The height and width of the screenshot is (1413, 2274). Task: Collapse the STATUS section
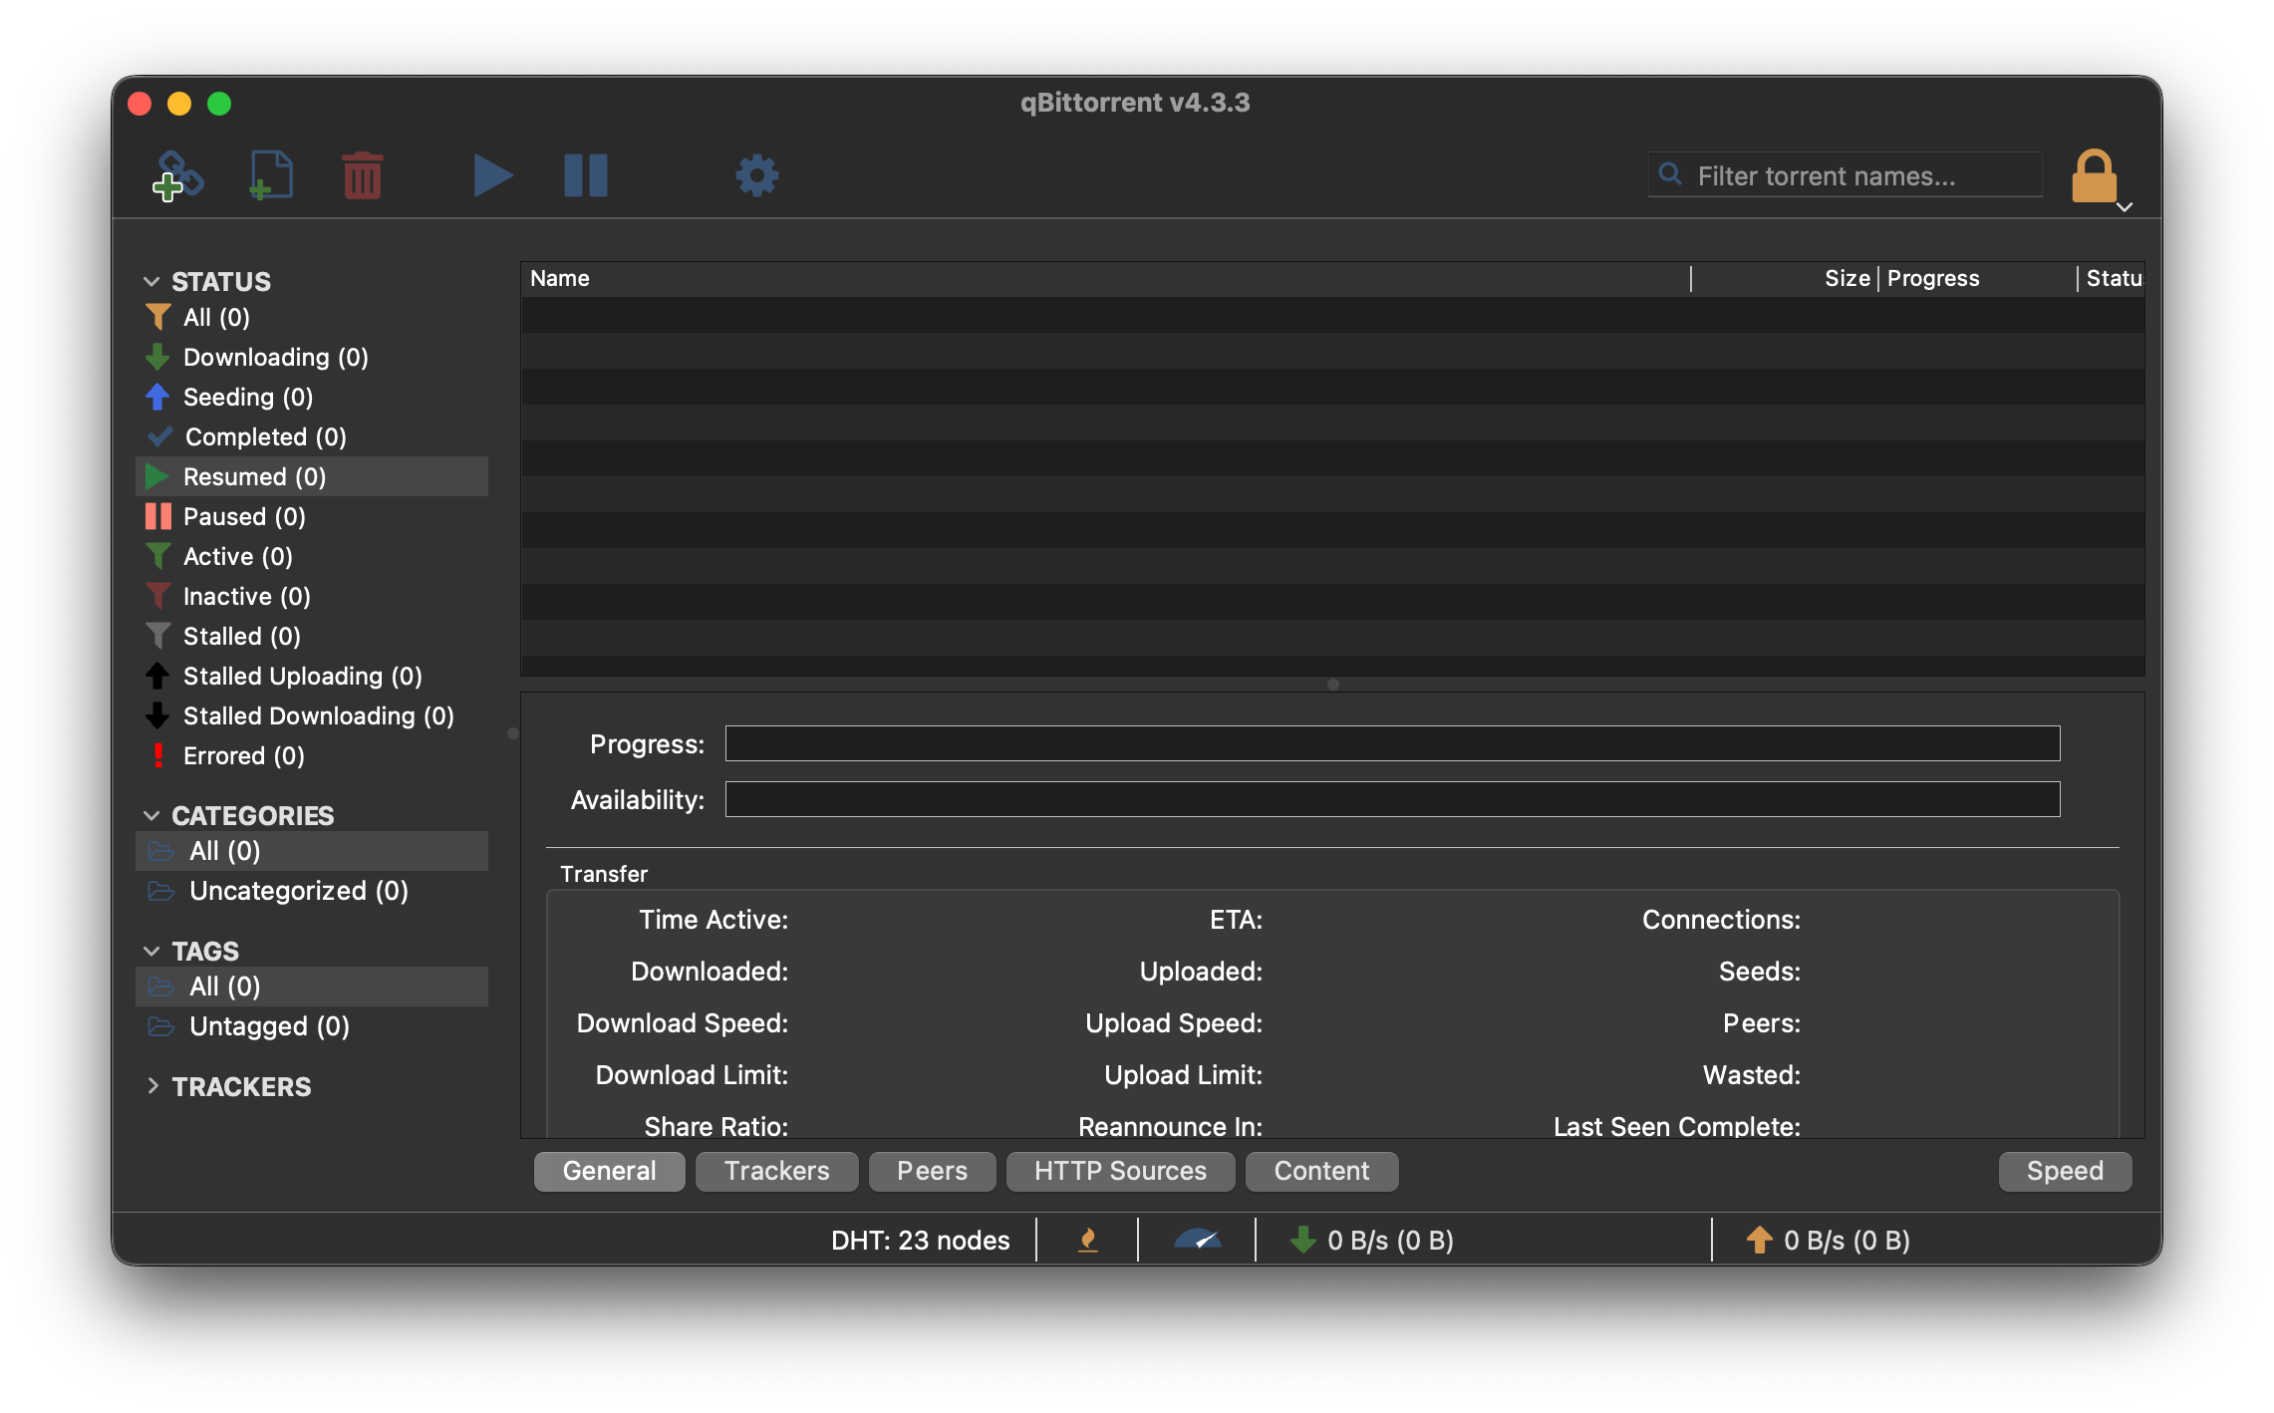(151, 282)
